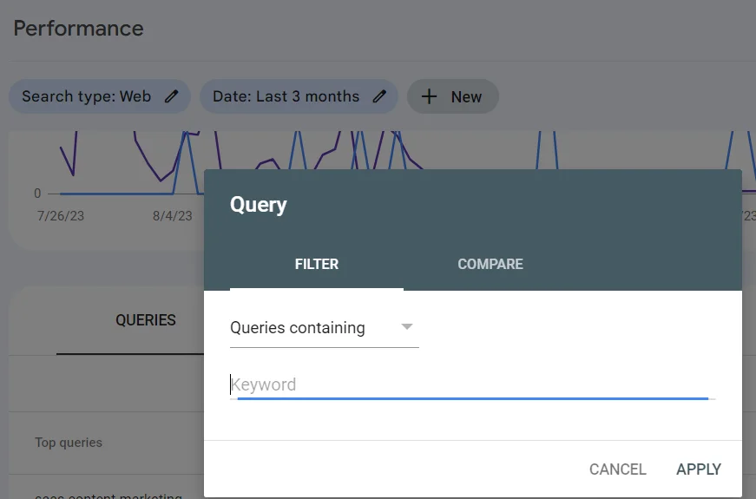Click the Query dialog title
The image size is (756, 499).
(259, 205)
